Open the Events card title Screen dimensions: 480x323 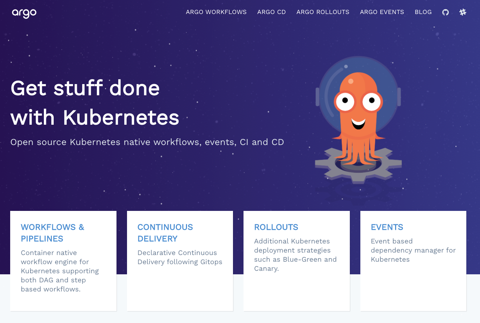tap(387, 227)
